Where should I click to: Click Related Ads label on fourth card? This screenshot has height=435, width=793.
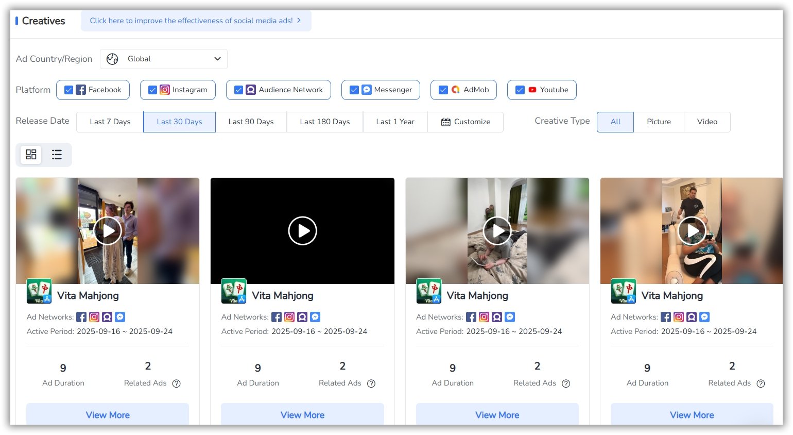coord(729,383)
